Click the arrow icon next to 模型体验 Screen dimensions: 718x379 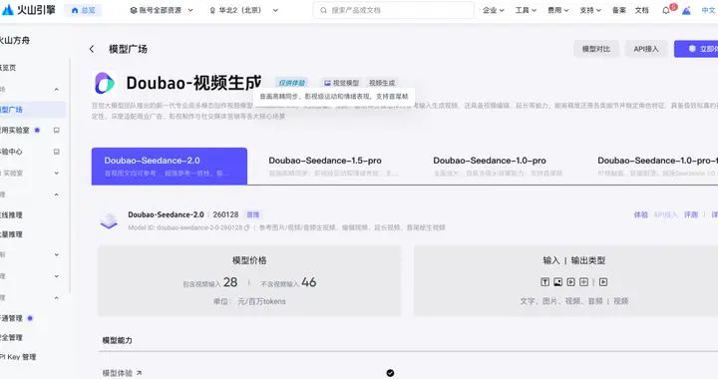(139, 373)
